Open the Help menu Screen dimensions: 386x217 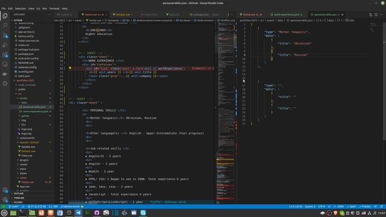(65, 8)
